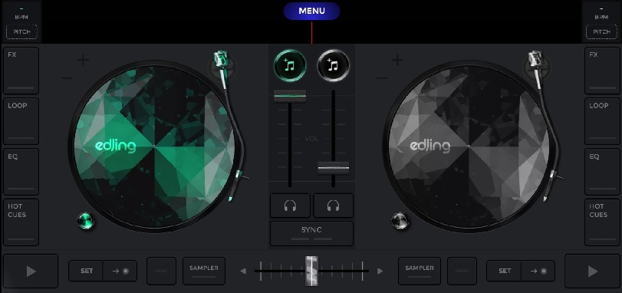622x293 pixels.
Task: Open right deck HOT CUES panel
Action: pos(602,222)
